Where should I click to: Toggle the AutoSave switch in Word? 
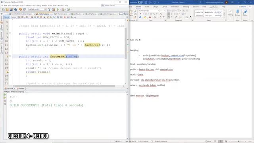[x=140, y=2]
